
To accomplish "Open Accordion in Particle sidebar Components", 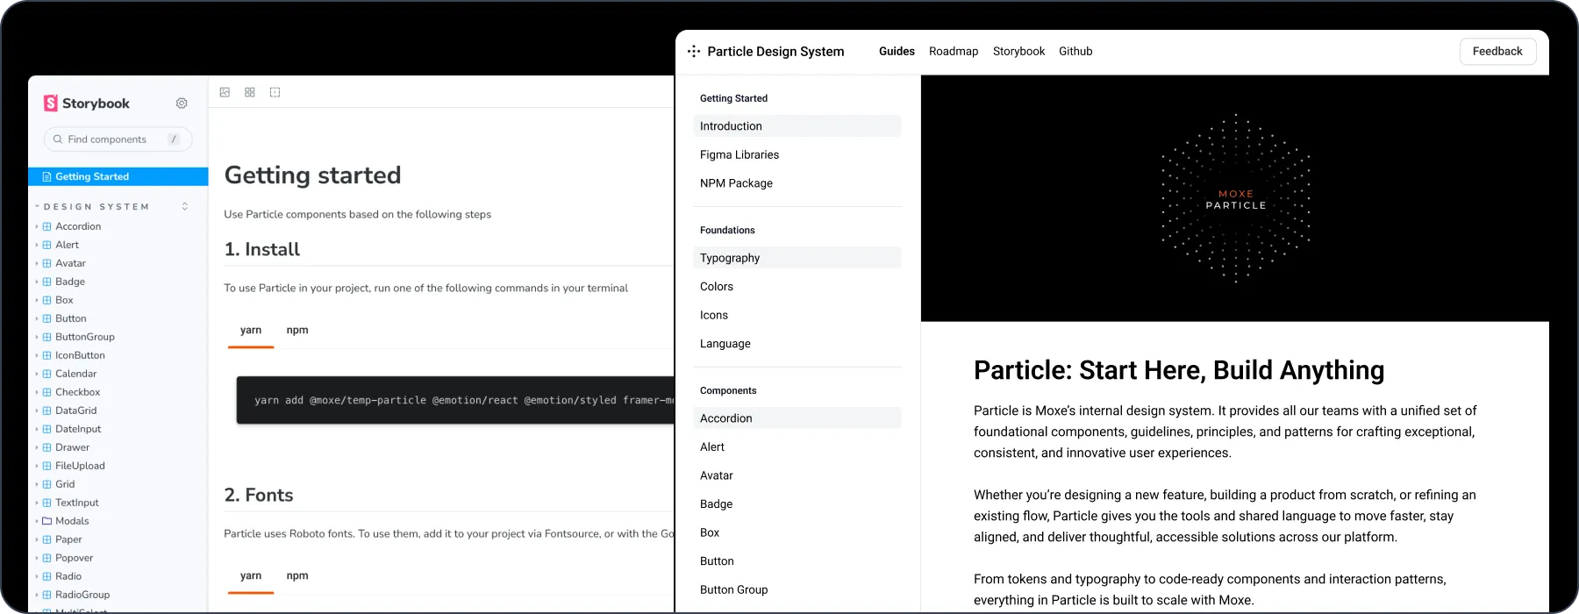I will point(797,418).
